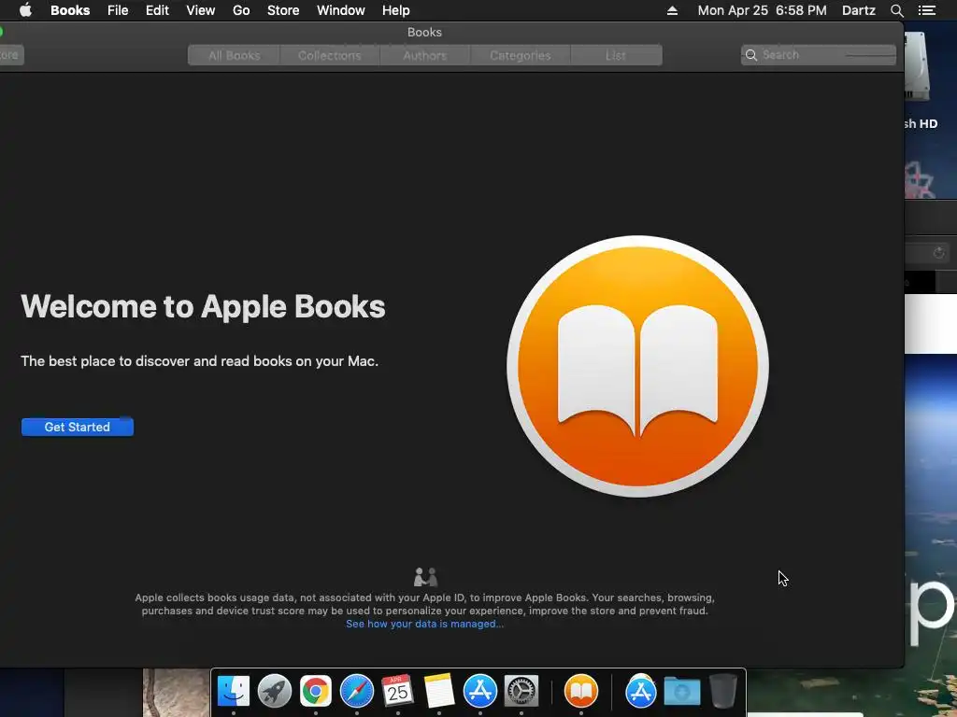Open Safari compass icon in Dock
957x717 pixels.
click(356, 691)
